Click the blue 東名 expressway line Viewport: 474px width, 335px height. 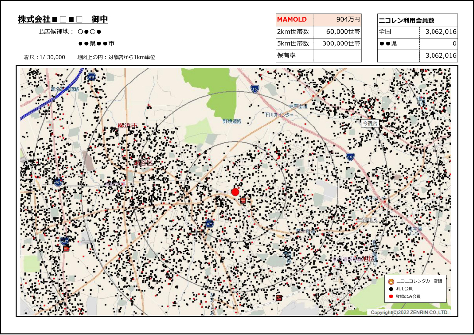pyautogui.click(x=53, y=99)
